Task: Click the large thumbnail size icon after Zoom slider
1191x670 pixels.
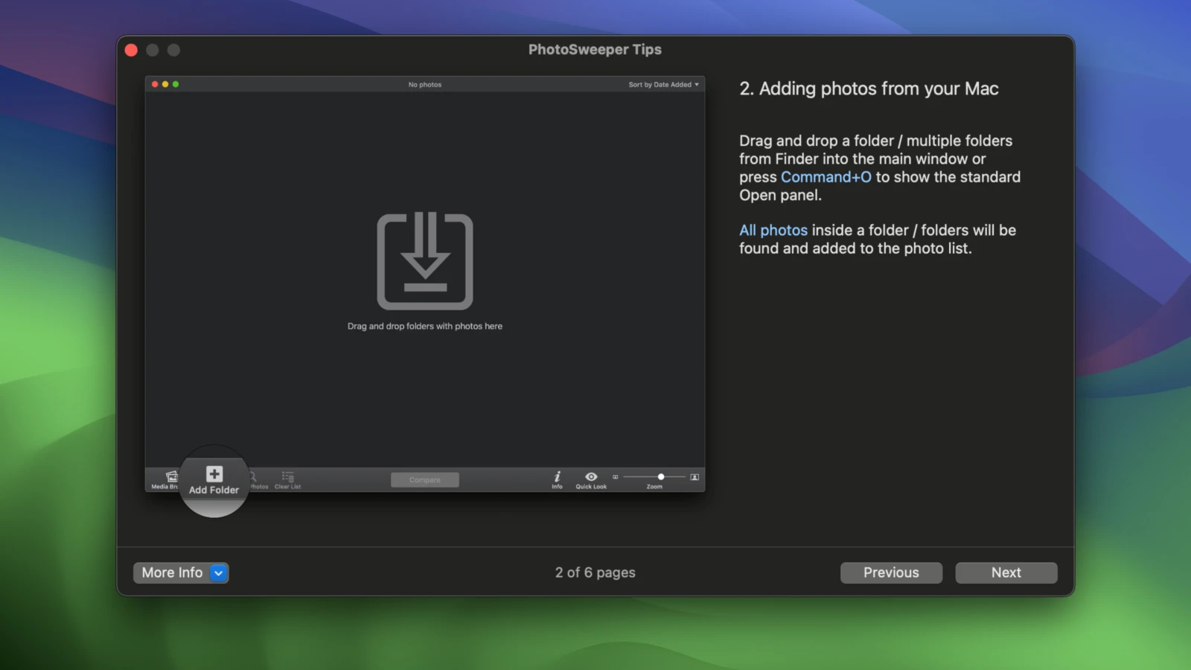Action: point(694,477)
